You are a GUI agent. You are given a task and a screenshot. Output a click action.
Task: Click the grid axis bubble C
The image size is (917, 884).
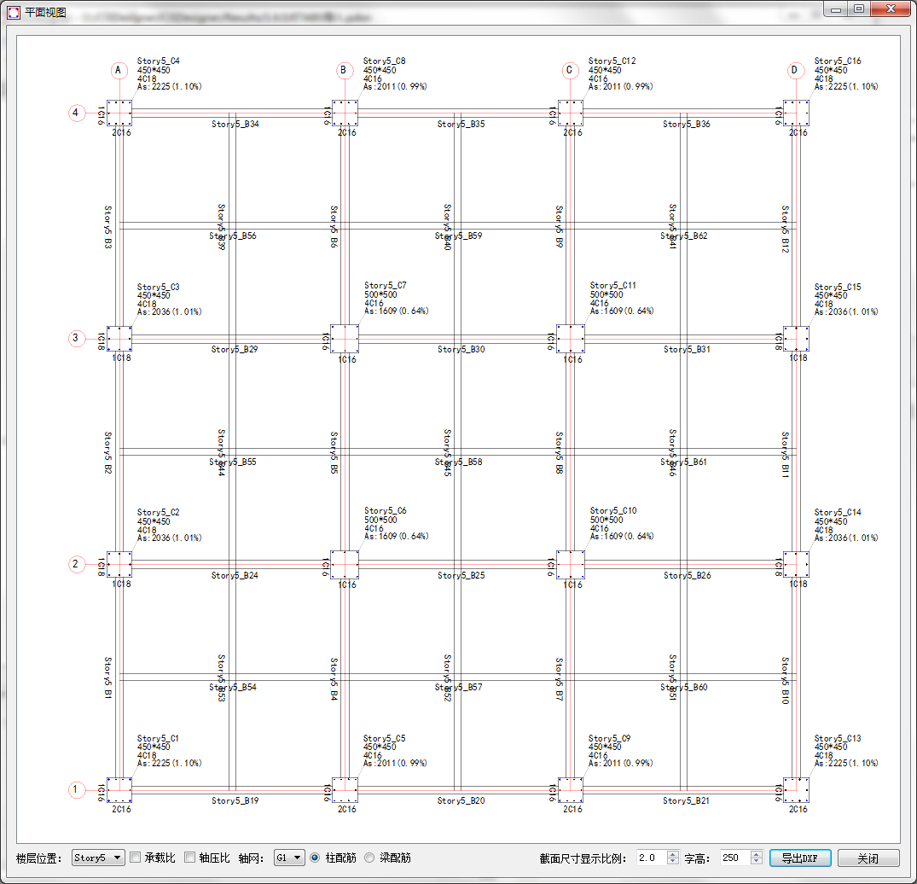pyautogui.click(x=571, y=70)
